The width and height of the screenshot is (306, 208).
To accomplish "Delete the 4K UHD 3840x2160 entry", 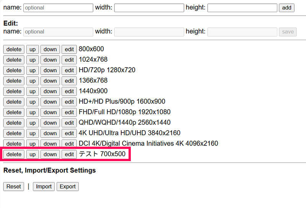I will [x=14, y=133].
